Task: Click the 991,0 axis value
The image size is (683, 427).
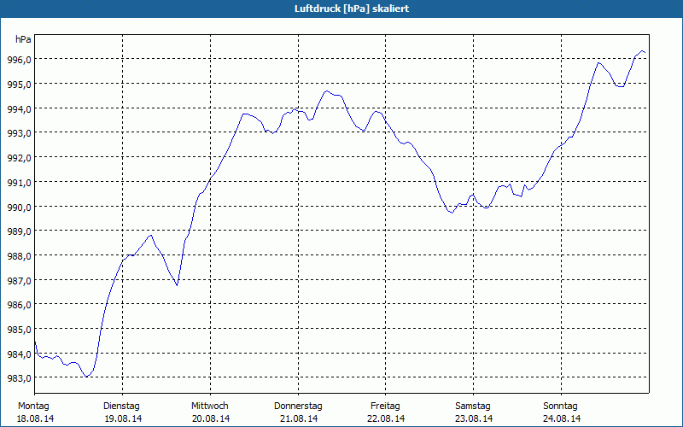Action: tap(20, 183)
